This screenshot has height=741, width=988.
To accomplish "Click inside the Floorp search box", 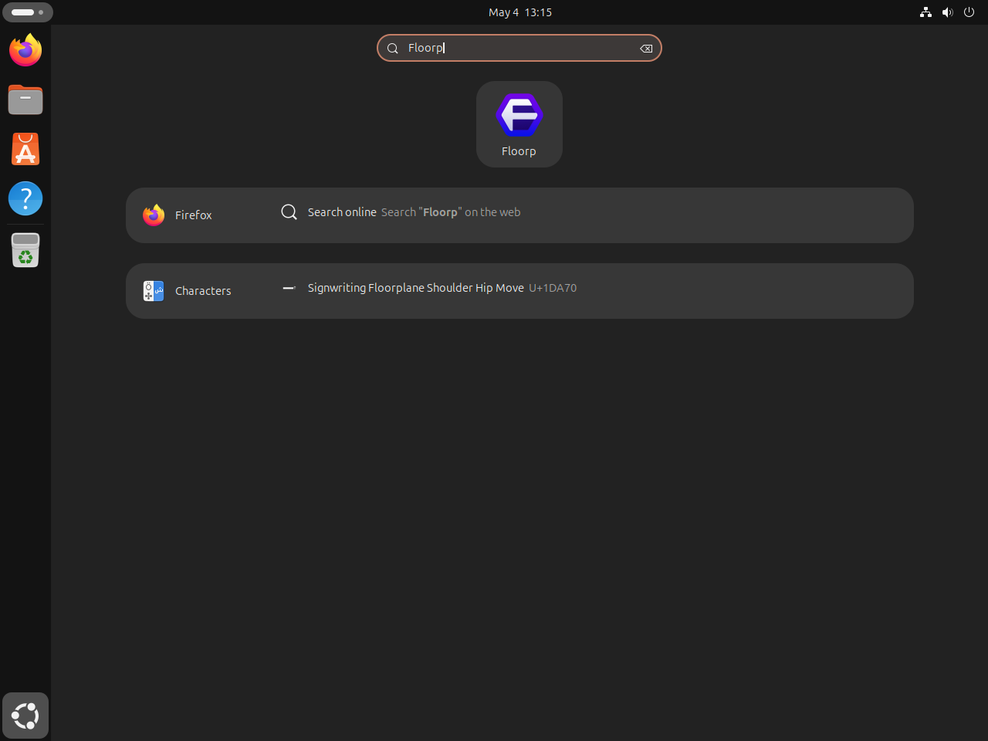I will tap(519, 48).
